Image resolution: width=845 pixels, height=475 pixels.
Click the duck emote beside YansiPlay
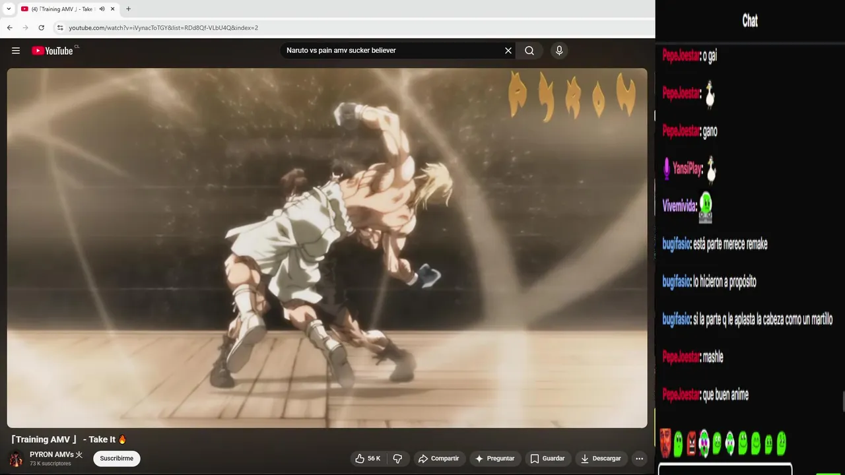711,169
